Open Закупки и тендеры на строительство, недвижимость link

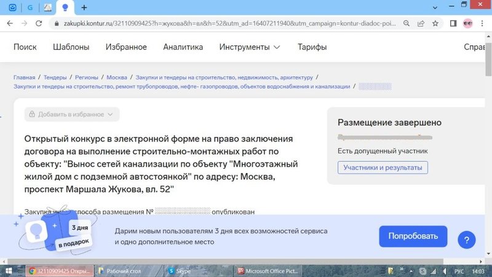tap(224, 78)
